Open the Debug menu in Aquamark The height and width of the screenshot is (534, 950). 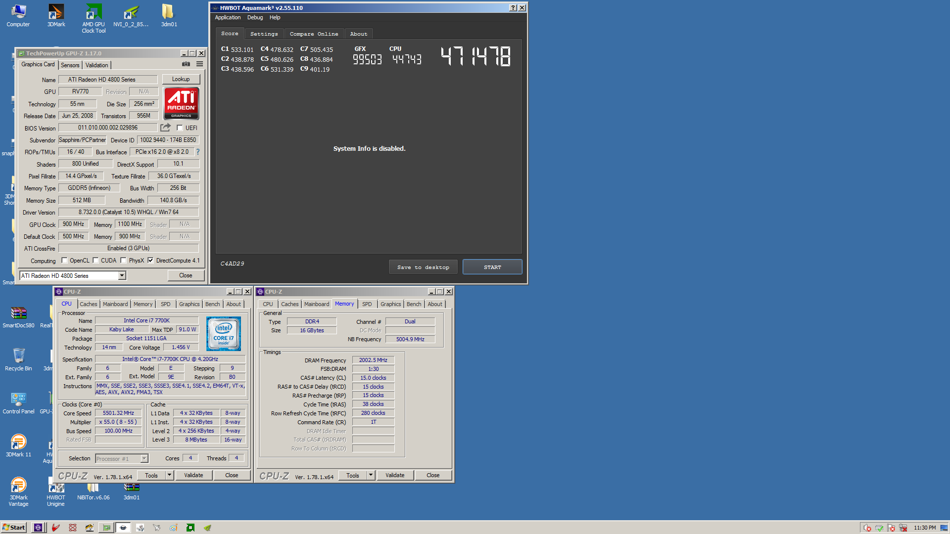coord(255,17)
